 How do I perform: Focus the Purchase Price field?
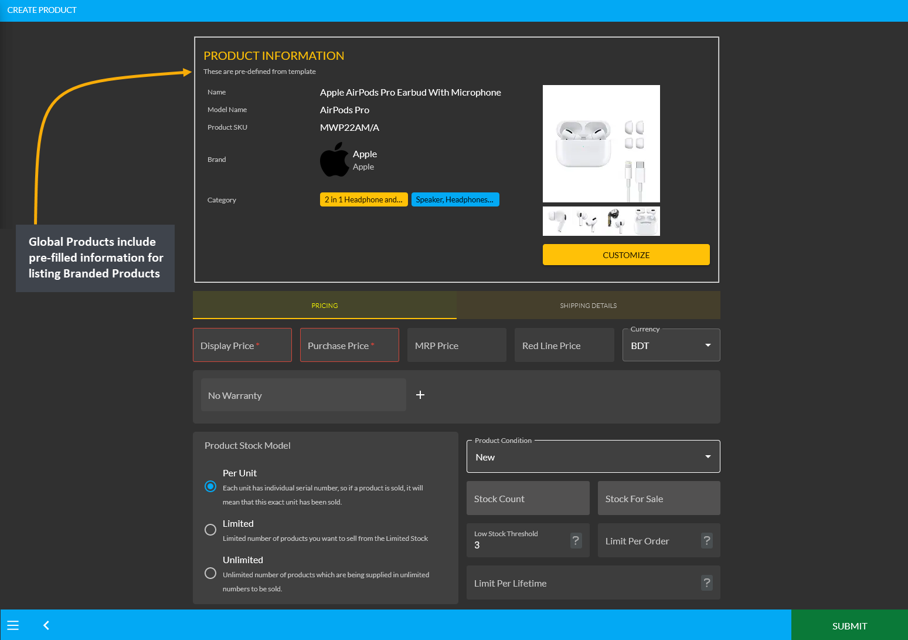349,345
